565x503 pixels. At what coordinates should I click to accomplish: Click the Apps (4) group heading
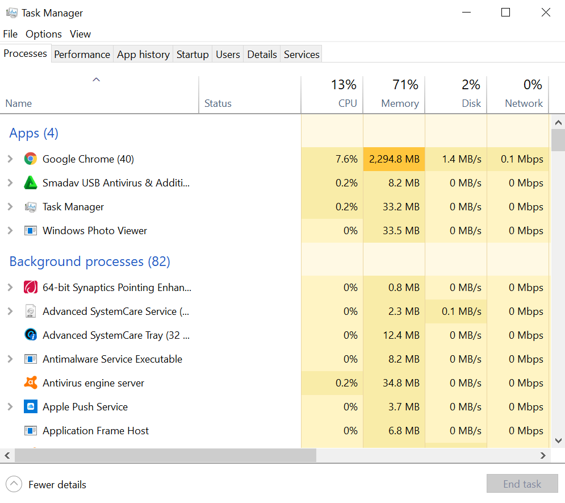(x=34, y=133)
